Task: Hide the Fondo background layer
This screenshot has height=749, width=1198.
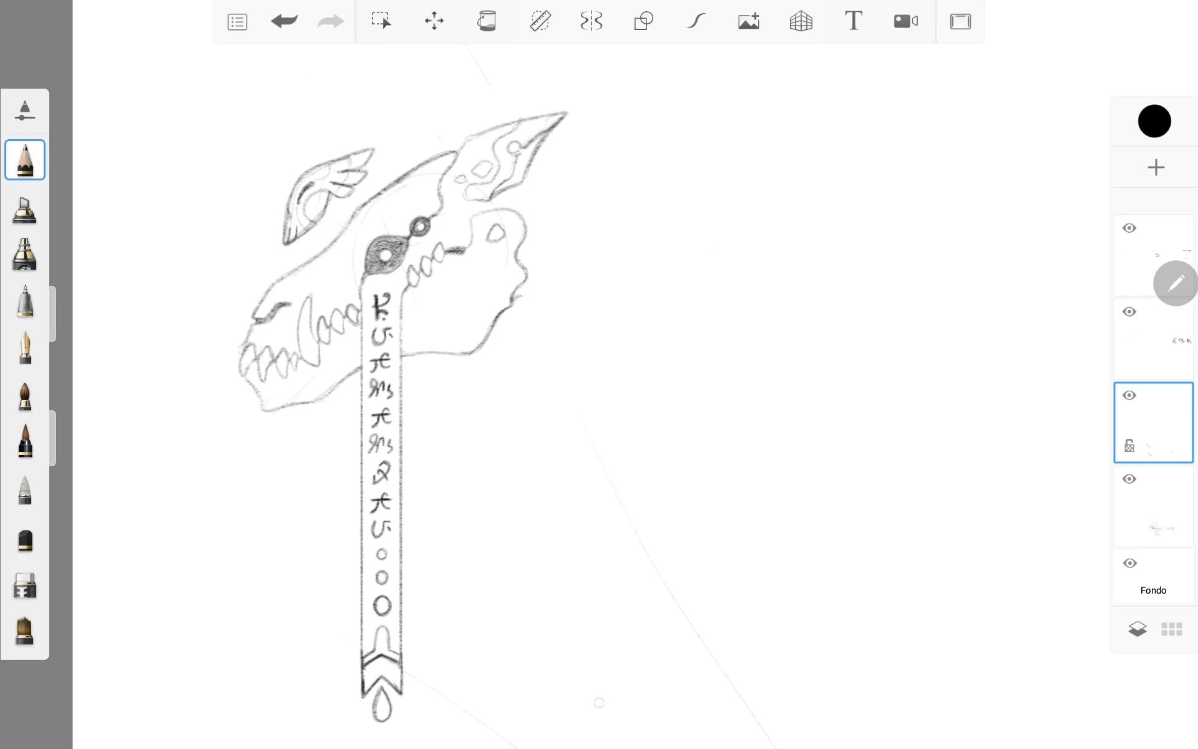Action: (x=1129, y=563)
